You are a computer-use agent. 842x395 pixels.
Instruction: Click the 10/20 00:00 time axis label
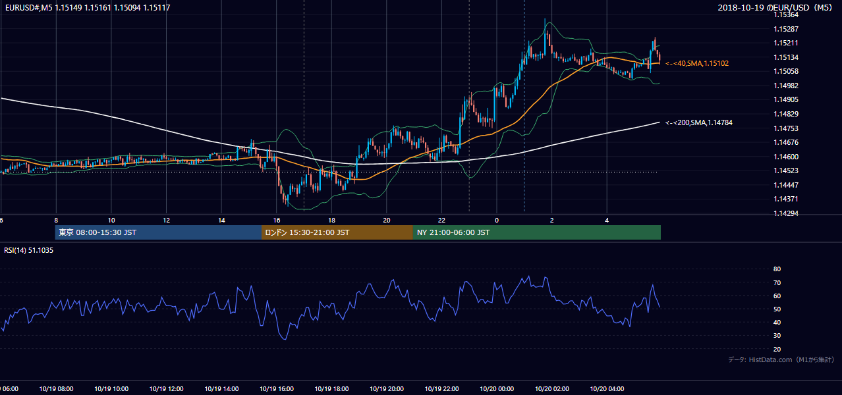(497, 389)
